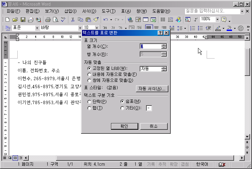Click the 자동 서식(A)... button
The height and width of the screenshot is (169, 252).
(x=152, y=88)
